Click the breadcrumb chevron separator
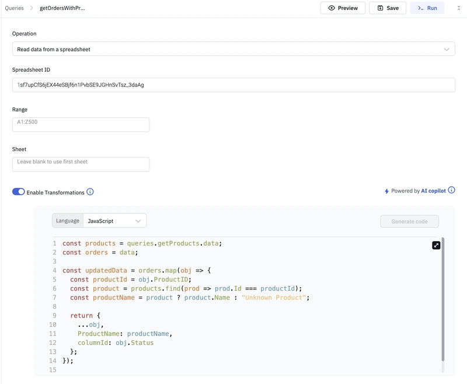This screenshot has height=384, width=467. tap(32, 8)
